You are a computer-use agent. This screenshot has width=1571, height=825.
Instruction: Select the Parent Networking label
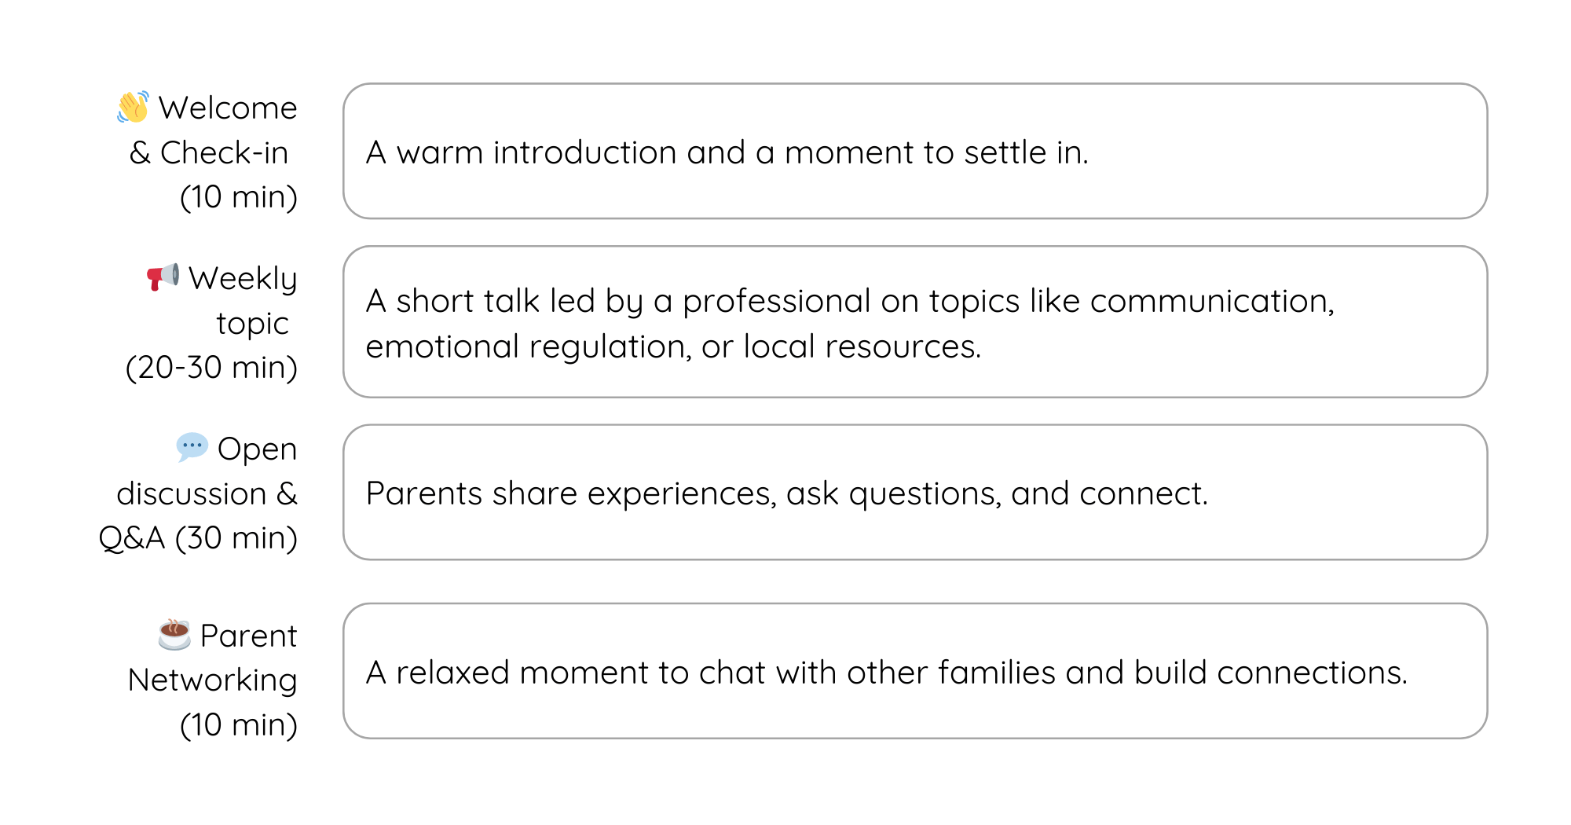tap(213, 680)
